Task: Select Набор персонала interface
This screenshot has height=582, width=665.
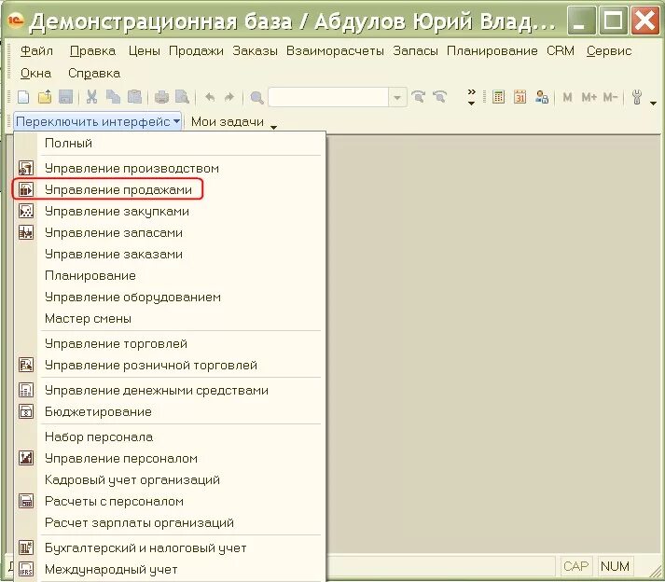Action: click(170, 436)
